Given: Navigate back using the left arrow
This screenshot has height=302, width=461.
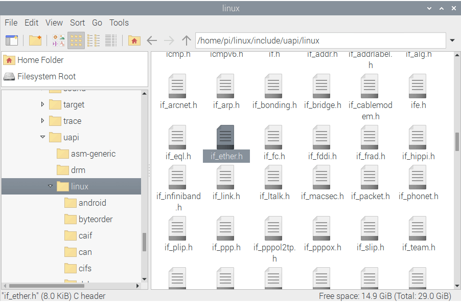Looking at the screenshot, I should click(x=152, y=40).
